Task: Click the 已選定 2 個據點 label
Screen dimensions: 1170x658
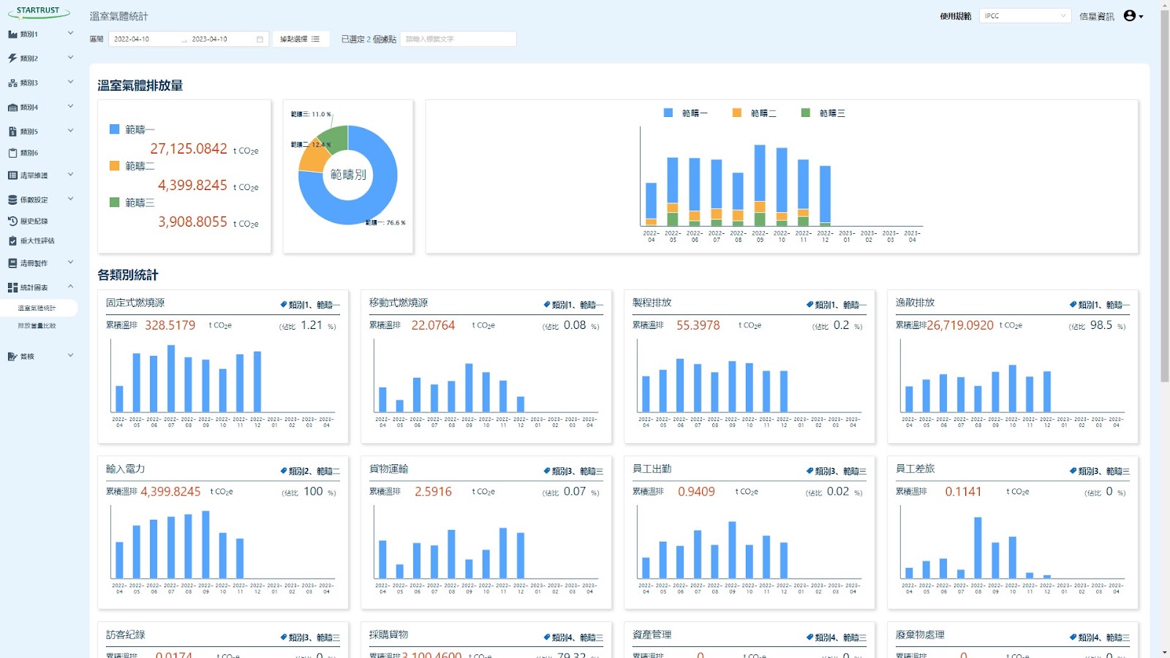Action: 369,39
